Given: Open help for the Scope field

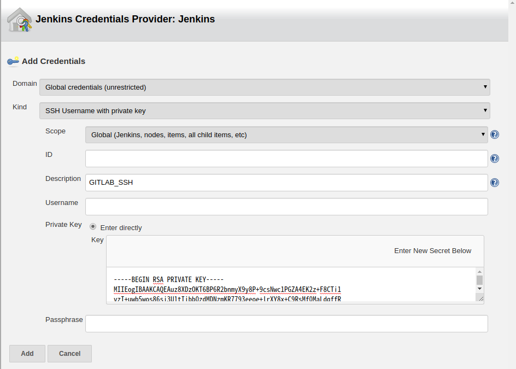Looking at the screenshot, I should click(x=495, y=134).
